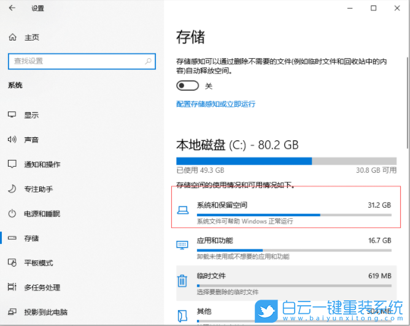410x326 pixels.
Task: Select the 声音 speaker icon
Action: click(x=12, y=140)
